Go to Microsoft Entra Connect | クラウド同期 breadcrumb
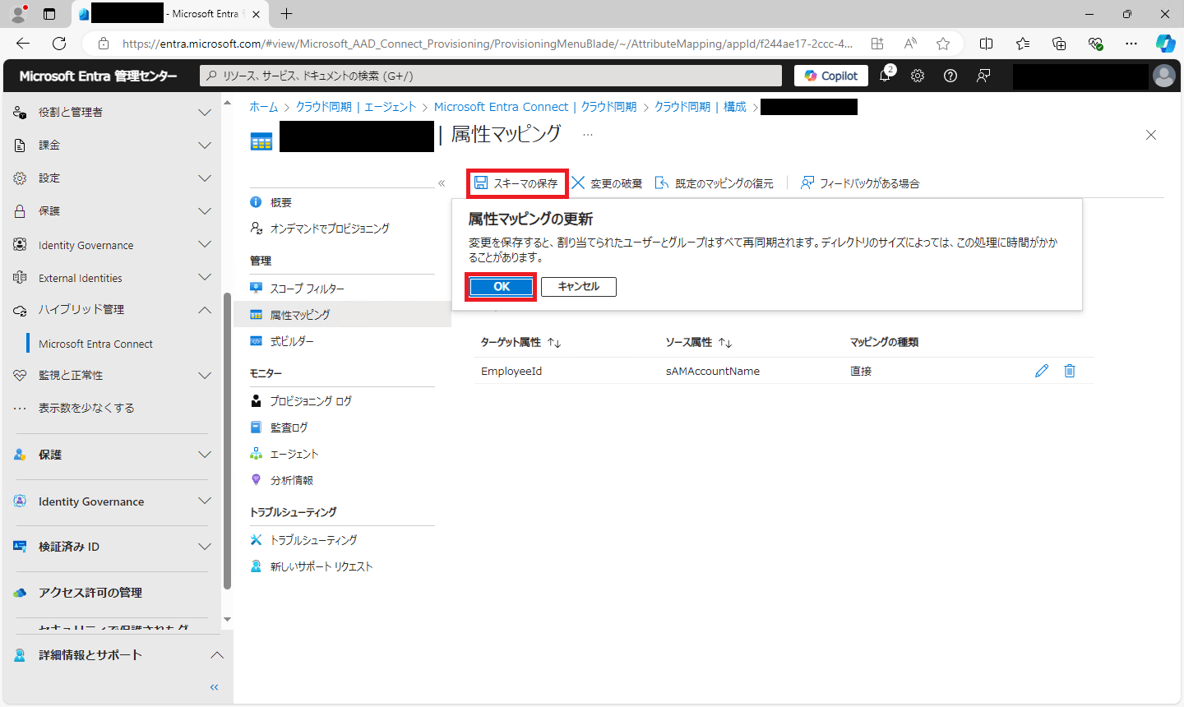Viewport: 1184px width, 707px height. pos(535,107)
